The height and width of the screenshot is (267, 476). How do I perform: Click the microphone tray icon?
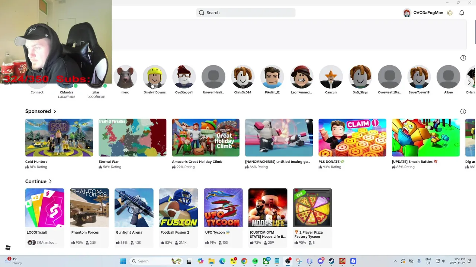(x=419, y=261)
